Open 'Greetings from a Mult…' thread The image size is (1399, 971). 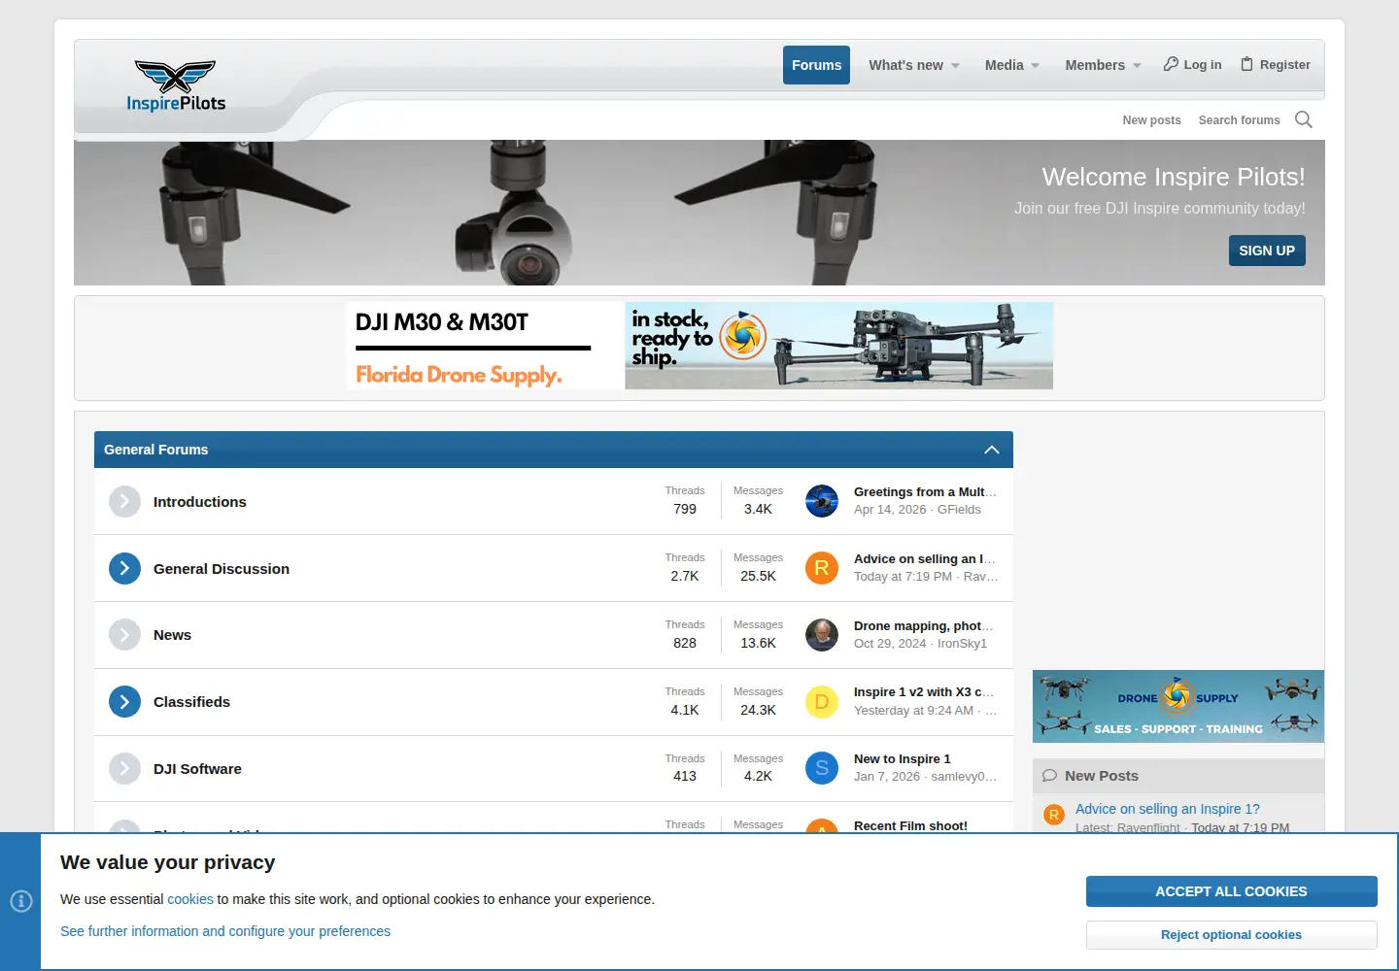(x=925, y=492)
